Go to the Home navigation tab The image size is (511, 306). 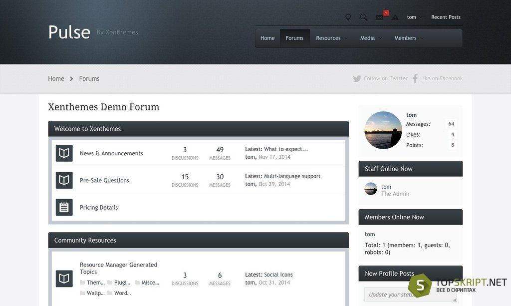coord(267,38)
